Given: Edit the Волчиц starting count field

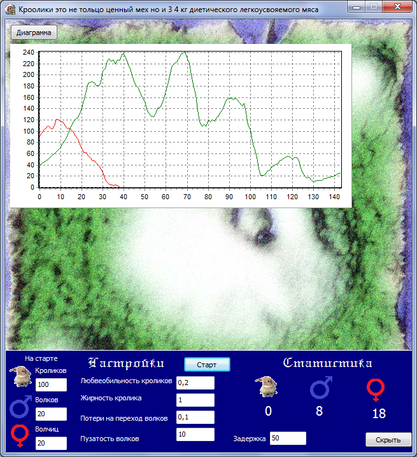Looking at the screenshot, I should pos(51,443).
